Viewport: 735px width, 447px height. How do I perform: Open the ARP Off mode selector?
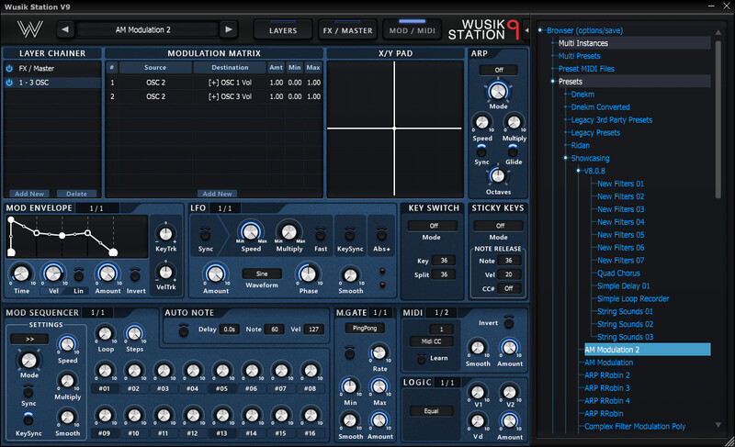(499, 70)
